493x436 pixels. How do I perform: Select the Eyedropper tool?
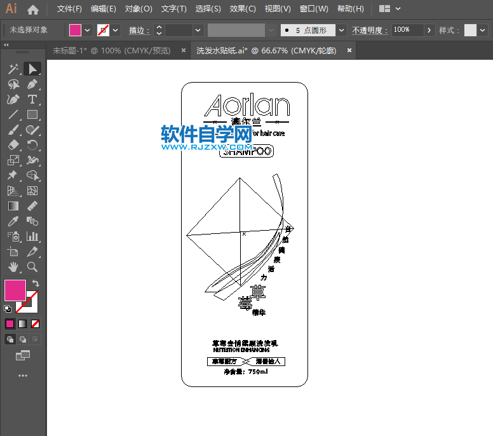[13, 221]
